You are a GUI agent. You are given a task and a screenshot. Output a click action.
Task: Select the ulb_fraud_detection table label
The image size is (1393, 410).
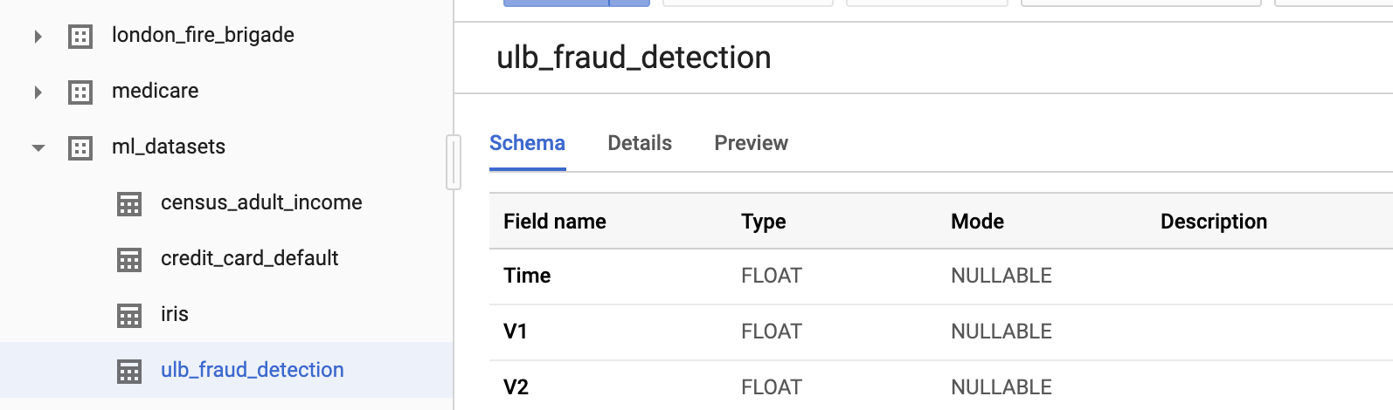pyautogui.click(x=253, y=370)
